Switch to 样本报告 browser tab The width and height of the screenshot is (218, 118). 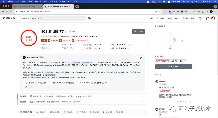[28, 6]
